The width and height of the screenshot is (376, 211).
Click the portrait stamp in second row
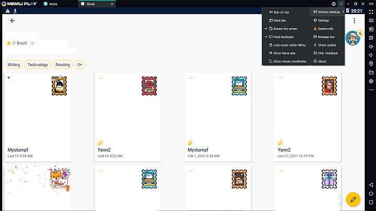pyautogui.click(x=239, y=179)
